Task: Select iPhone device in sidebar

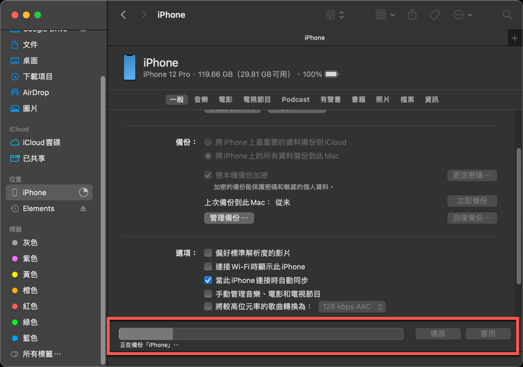Action: tap(49, 192)
